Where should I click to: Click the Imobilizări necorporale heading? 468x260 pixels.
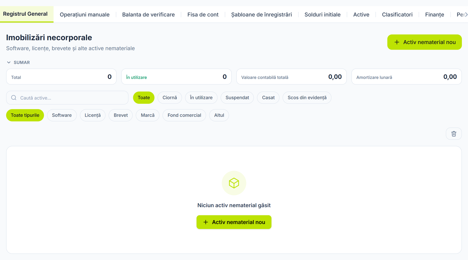[49, 37]
